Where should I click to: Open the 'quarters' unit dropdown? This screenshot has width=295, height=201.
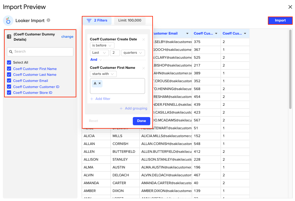133,53
